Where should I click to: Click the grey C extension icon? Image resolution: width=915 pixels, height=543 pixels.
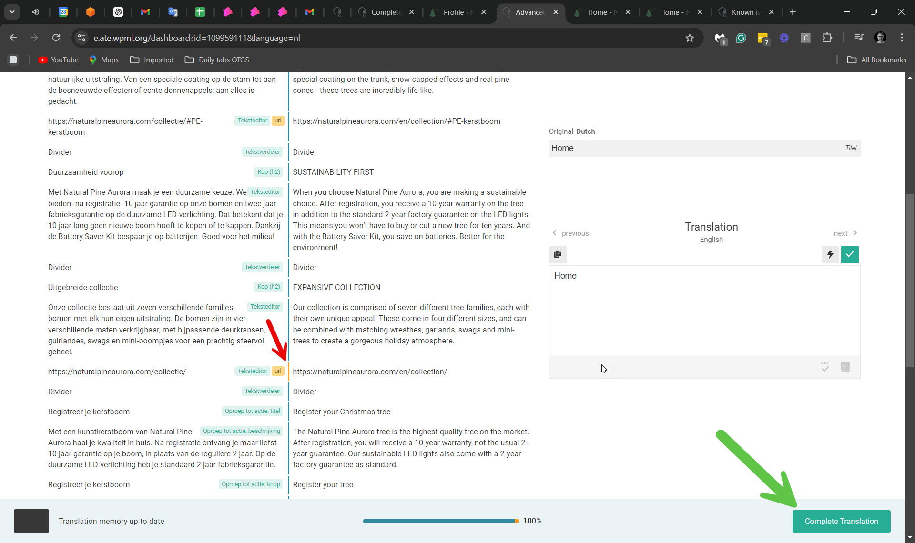coord(805,38)
